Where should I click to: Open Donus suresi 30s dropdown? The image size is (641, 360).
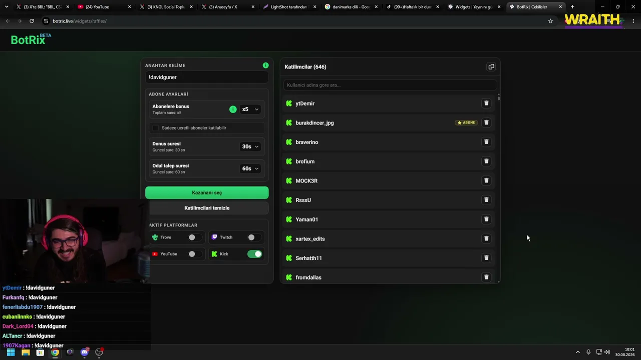click(x=250, y=146)
